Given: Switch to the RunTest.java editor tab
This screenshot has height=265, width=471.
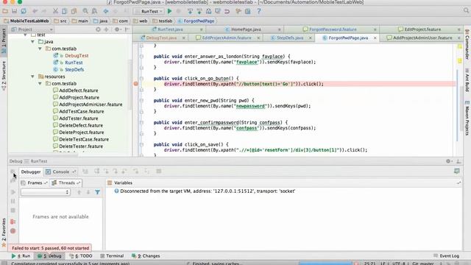Looking at the screenshot, I should [170, 29].
